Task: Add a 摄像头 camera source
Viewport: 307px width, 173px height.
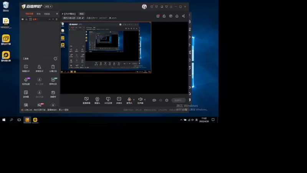Action: click(x=97, y=100)
